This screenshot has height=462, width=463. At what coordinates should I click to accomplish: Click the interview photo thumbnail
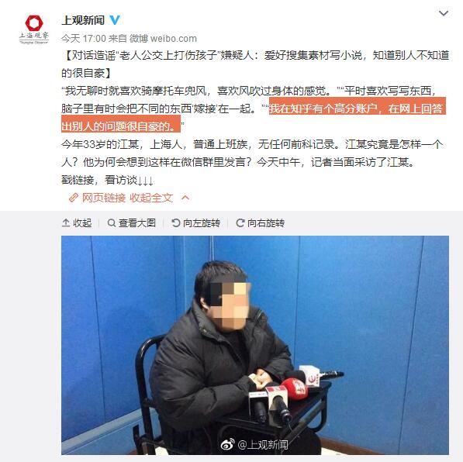point(255,345)
